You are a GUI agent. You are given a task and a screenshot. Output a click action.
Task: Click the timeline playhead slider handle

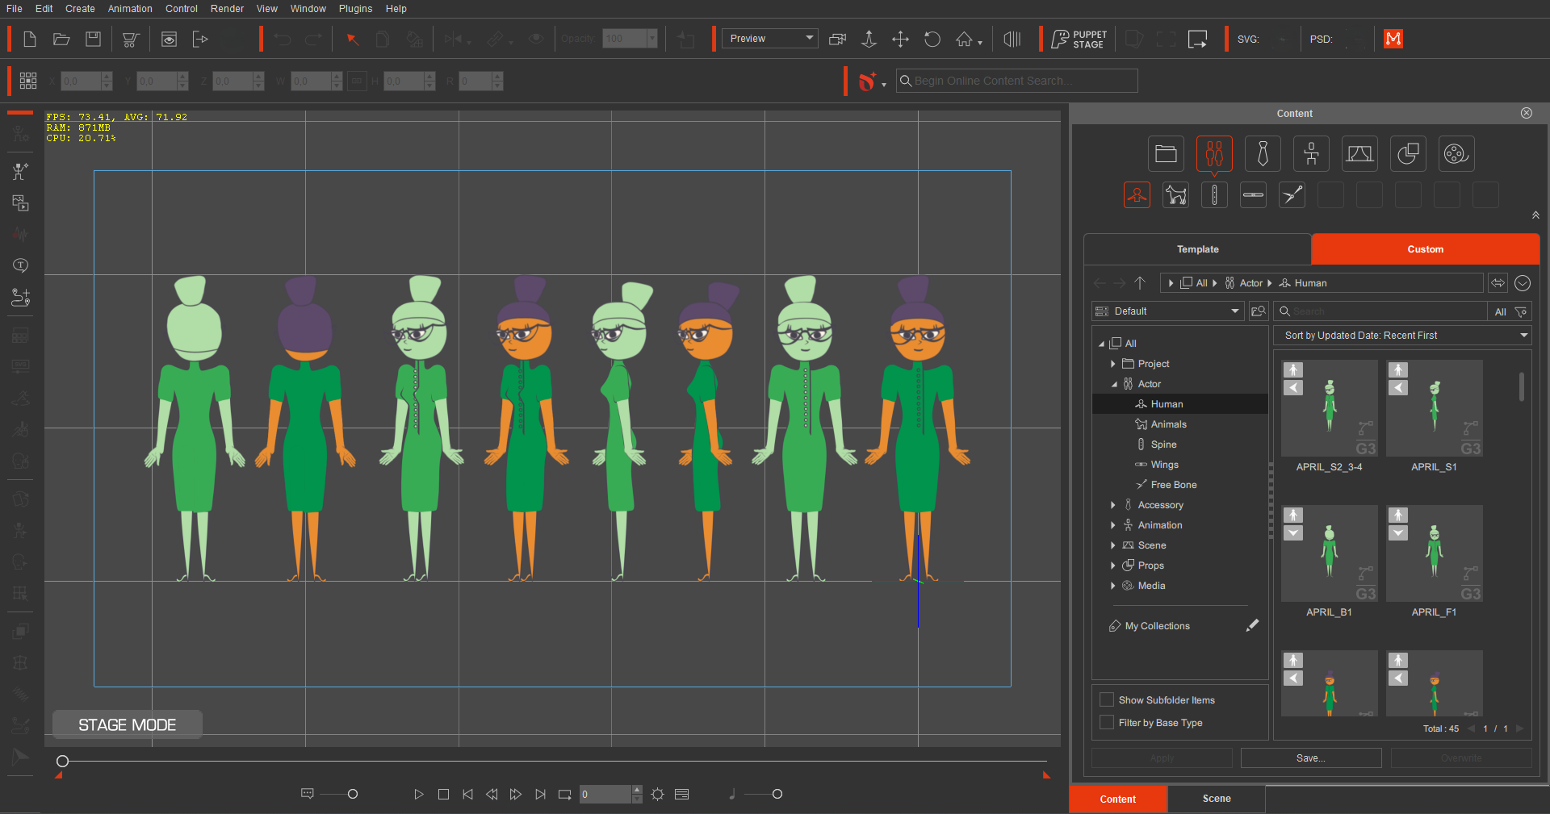62,761
